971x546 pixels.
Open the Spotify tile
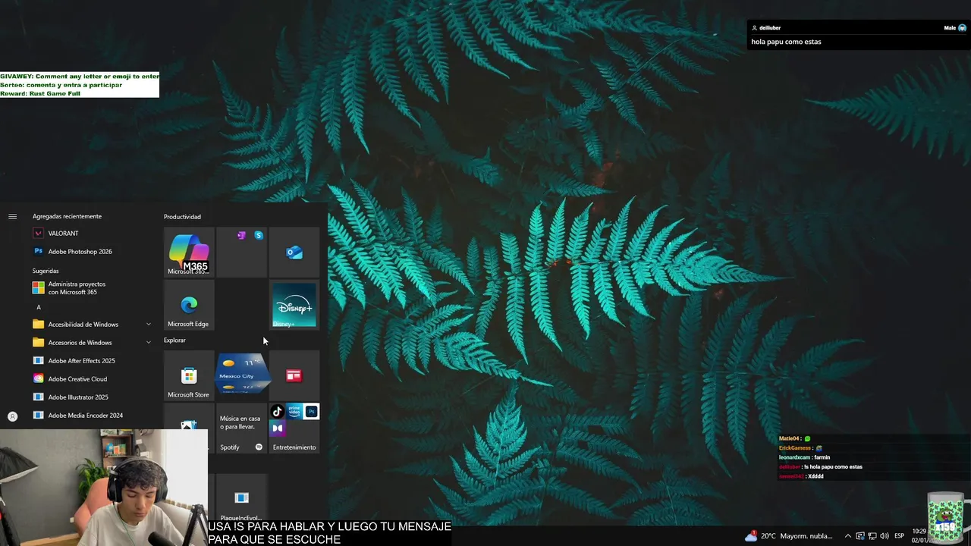pyautogui.click(x=241, y=428)
